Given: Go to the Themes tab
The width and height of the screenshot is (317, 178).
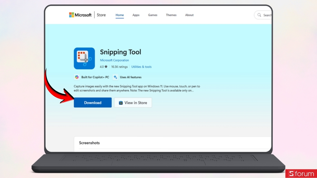Looking at the screenshot, I should click(171, 15).
